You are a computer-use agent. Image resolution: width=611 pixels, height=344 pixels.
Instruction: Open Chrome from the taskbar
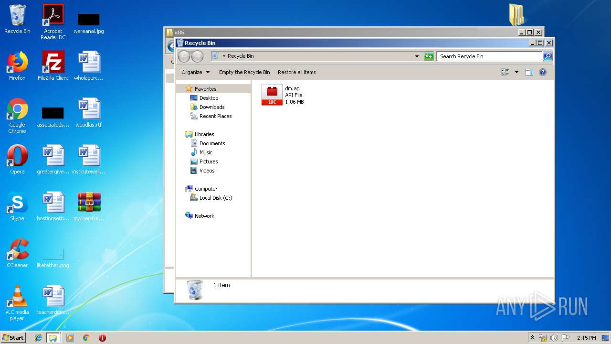coord(86,338)
